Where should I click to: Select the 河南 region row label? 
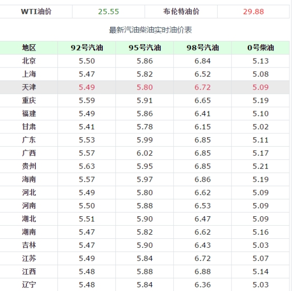click(x=28, y=206)
